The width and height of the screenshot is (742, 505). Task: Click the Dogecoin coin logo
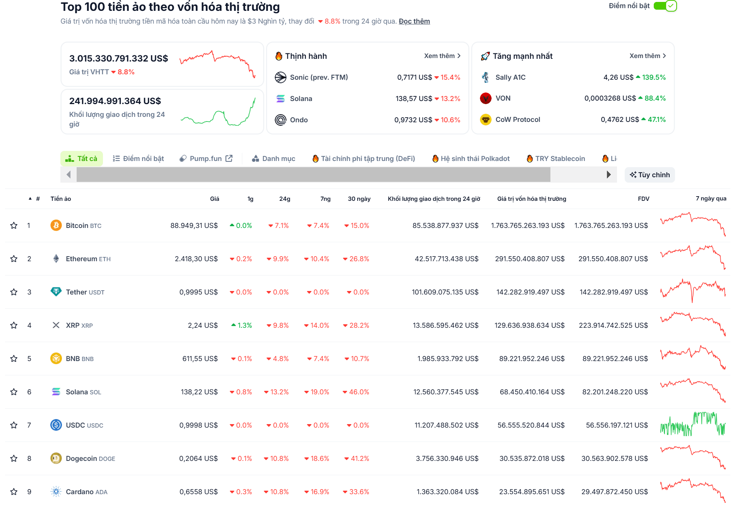(56, 458)
